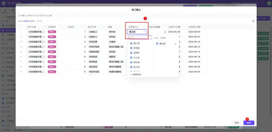This screenshot has height=132, width=272.
Task: Click the 工序执行人 column header
Action: click(133, 27)
